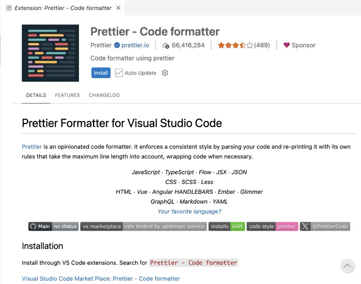The height and width of the screenshot is (284, 361).
Task: Open the "Your favorite language?" link
Action: coord(189,211)
